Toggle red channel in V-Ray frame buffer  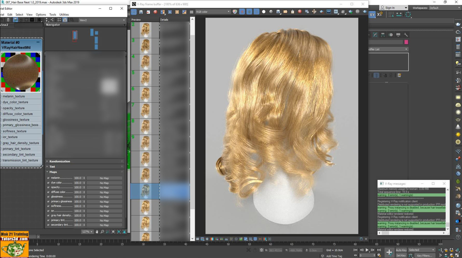(x=242, y=12)
